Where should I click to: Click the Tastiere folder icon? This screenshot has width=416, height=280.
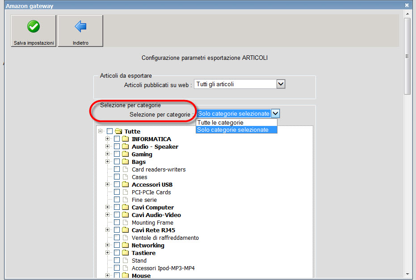125,253
